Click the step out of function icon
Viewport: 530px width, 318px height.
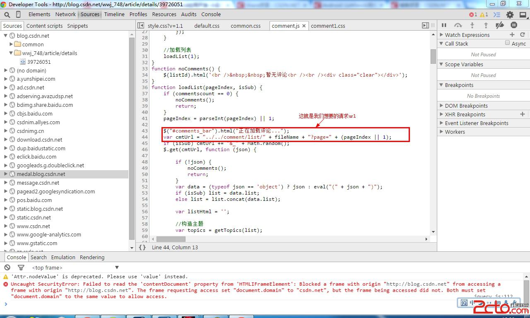click(486, 25)
